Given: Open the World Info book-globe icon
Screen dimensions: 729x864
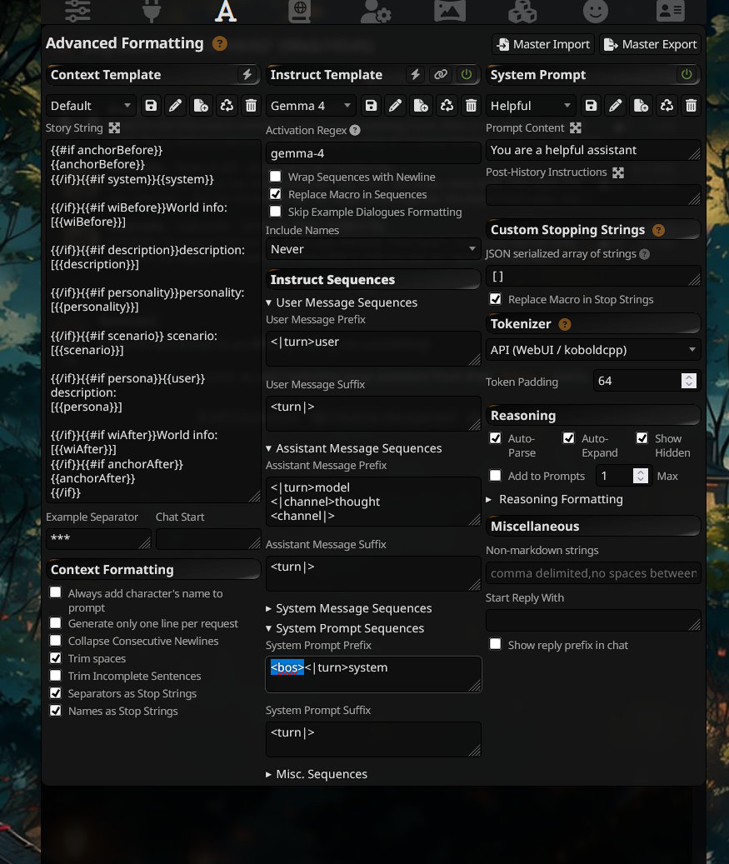Looking at the screenshot, I should point(299,11).
